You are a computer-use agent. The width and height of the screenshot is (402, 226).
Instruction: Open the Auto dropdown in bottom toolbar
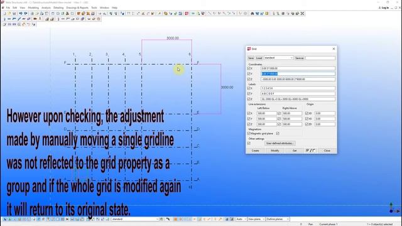coord(241,219)
